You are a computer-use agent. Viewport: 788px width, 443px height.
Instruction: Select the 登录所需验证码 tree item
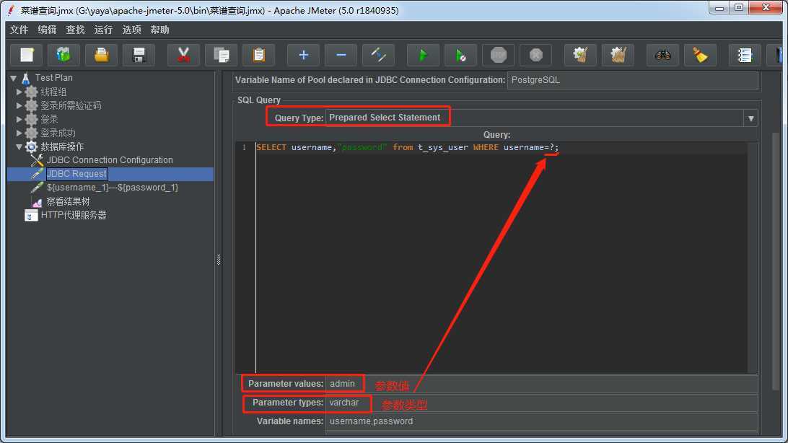pos(71,105)
